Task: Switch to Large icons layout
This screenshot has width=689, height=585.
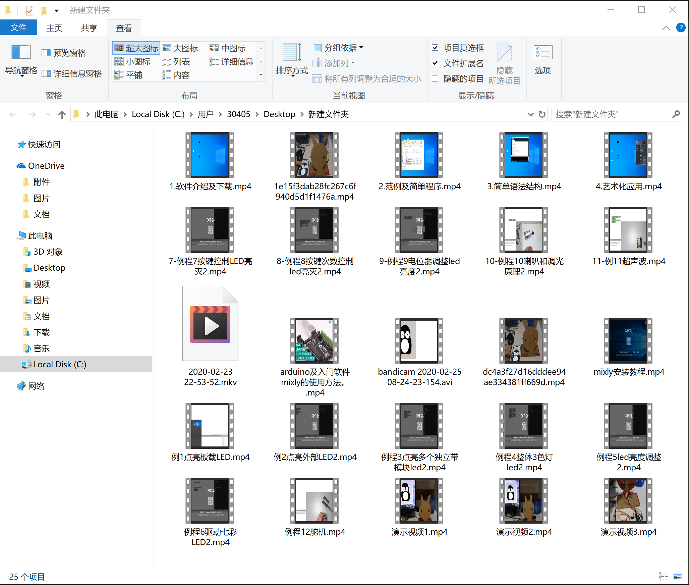Action: point(180,48)
